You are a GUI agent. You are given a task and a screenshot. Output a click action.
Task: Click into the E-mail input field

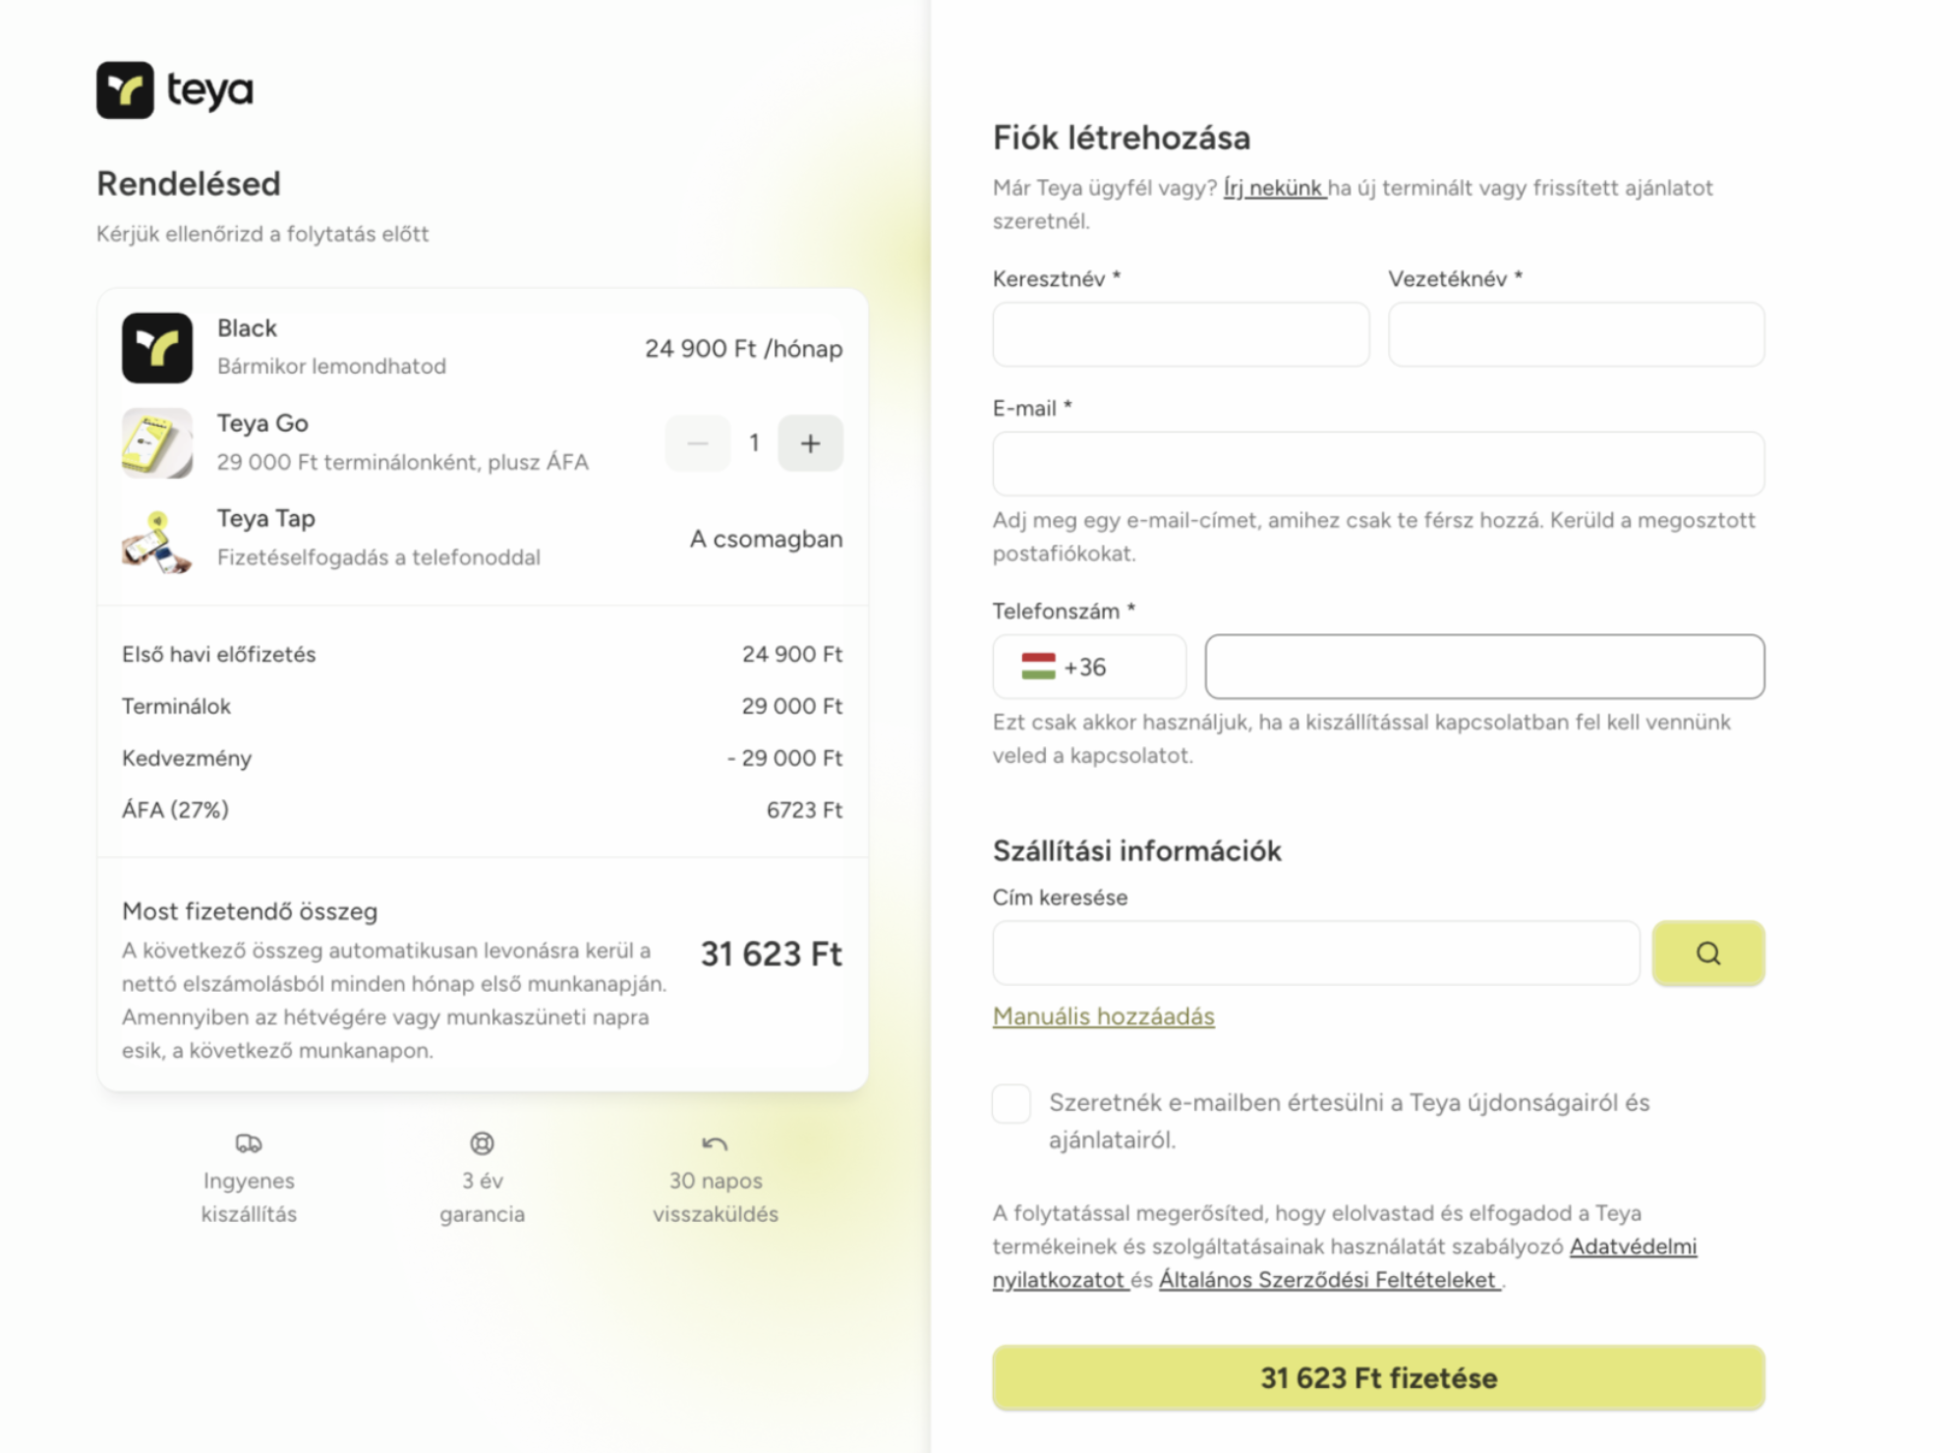click(1378, 464)
